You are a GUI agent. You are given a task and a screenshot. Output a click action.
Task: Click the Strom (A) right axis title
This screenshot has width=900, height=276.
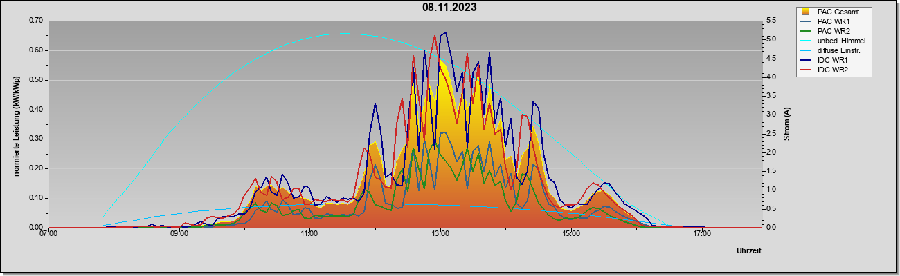click(786, 124)
